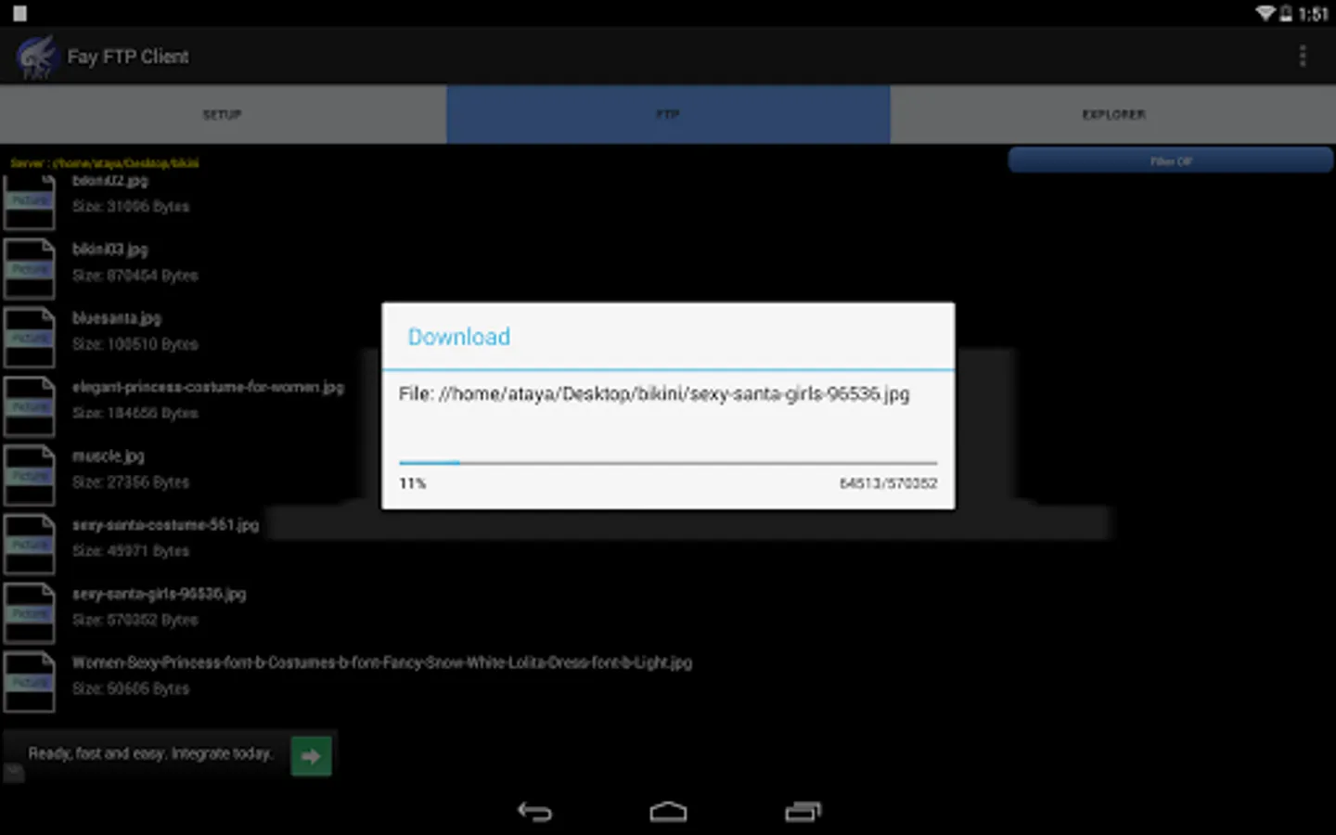Go back with the Android back button
Image resolution: width=1336 pixels, height=835 pixels.
point(534,812)
